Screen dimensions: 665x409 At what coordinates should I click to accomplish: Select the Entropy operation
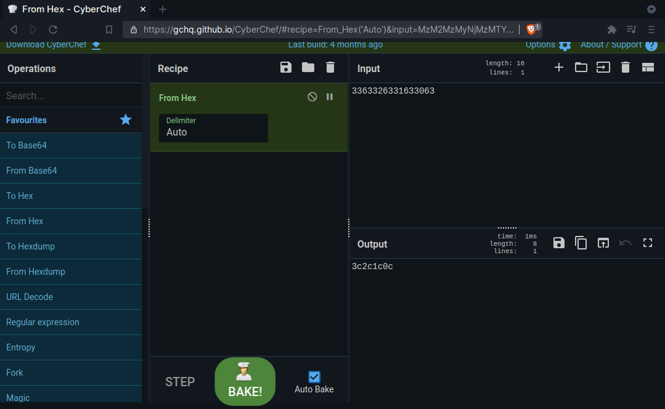click(71, 347)
